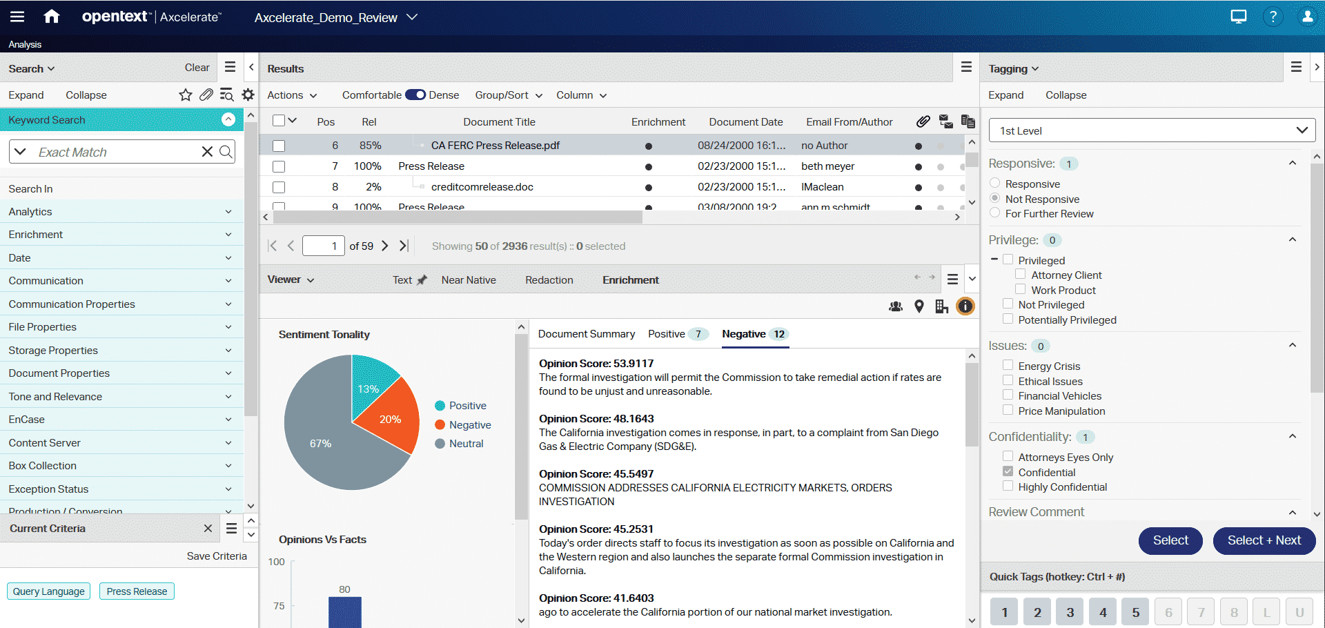Switch to the Near Native viewer tab
Screen dimensions: 1325x628
pyautogui.click(x=469, y=279)
